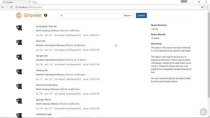The height and width of the screenshot is (118, 210).
Task: Focus the search query input field
Action: (x=91, y=15)
